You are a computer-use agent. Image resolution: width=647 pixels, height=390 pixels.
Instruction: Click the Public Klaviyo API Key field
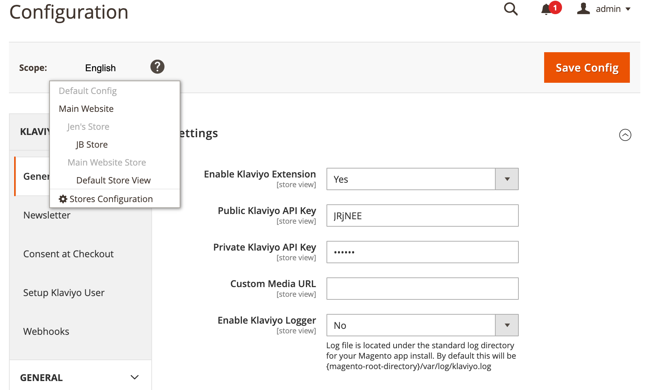[422, 216]
